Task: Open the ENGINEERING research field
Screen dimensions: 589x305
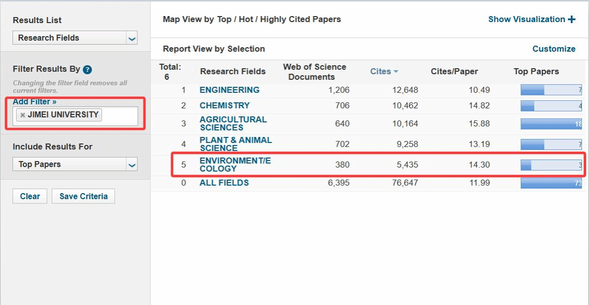Action: coord(230,90)
